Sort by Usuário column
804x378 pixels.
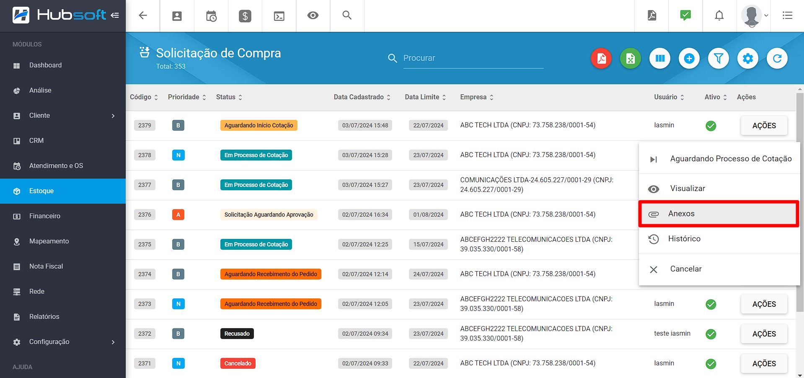(x=669, y=97)
